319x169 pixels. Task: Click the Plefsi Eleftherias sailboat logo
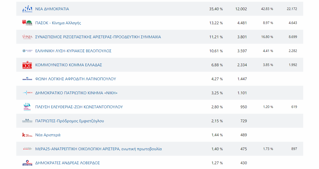coord(27,107)
